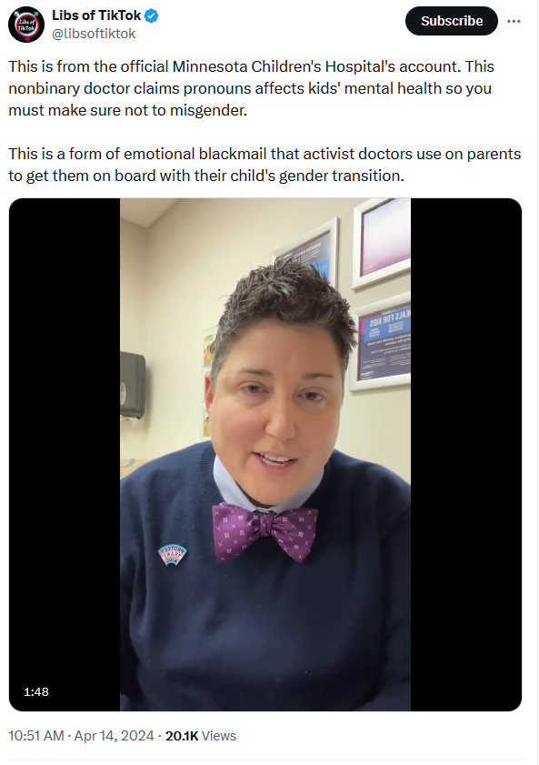Click the Apr 14, 2024 date
Image resolution: width=539 pixels, height=765 pixels.
tap(114, 736)
